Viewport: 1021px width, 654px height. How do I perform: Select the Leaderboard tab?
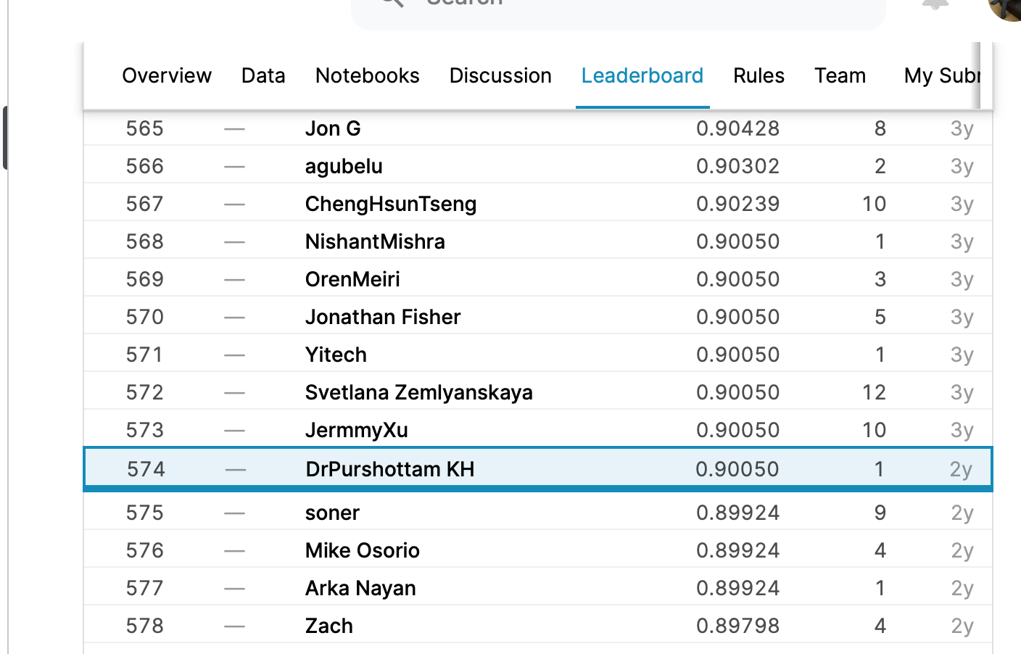[642, 75]
